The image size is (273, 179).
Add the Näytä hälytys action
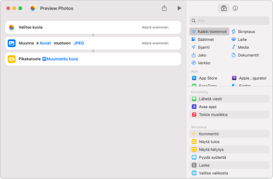(x=229, y=149)
